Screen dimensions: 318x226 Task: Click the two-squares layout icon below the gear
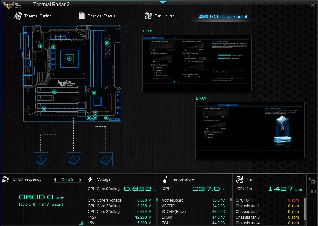coord(312,192)
